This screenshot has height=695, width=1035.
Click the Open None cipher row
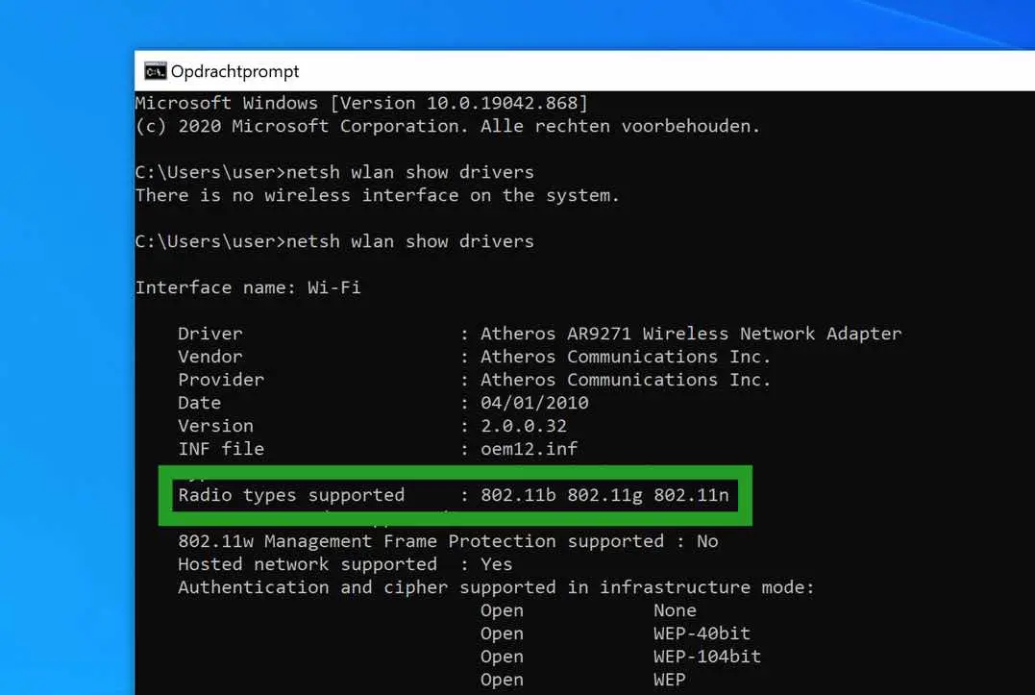588,610
